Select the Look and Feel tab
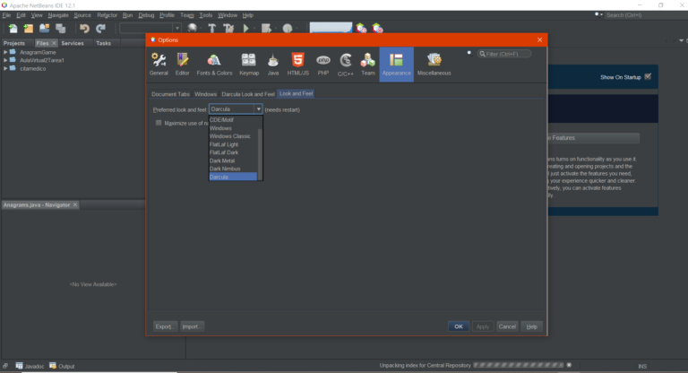Viewport: 688px width, 373px height. pyautogui.click(x=297, y=93)
